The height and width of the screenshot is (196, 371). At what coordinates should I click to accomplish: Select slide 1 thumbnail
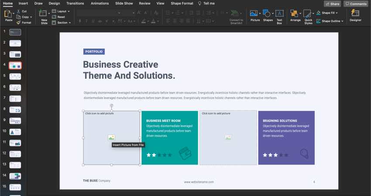(x=15, y=32)
